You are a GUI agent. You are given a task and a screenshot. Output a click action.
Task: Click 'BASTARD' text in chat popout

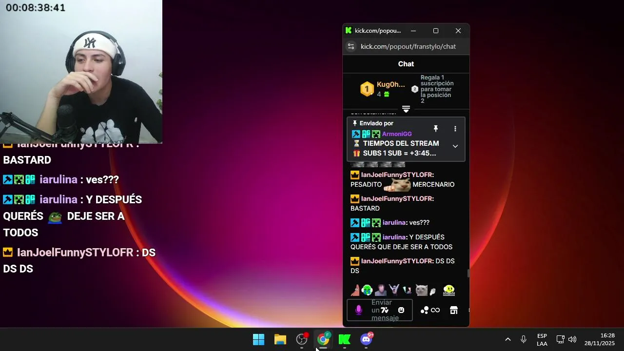click(365, 208)
